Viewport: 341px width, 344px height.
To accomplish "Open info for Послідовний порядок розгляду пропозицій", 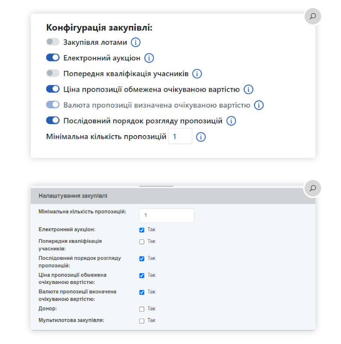I will coord(231,121).
